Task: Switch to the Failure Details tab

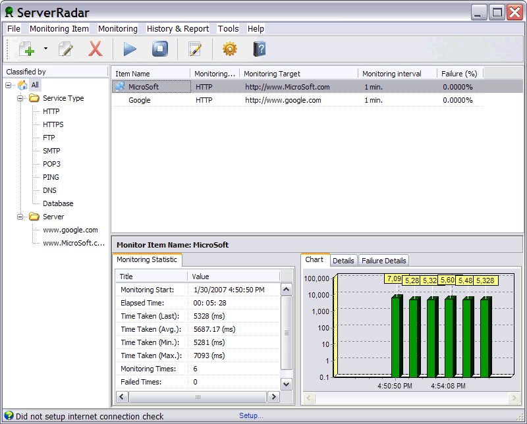Action: coord(383,260)
